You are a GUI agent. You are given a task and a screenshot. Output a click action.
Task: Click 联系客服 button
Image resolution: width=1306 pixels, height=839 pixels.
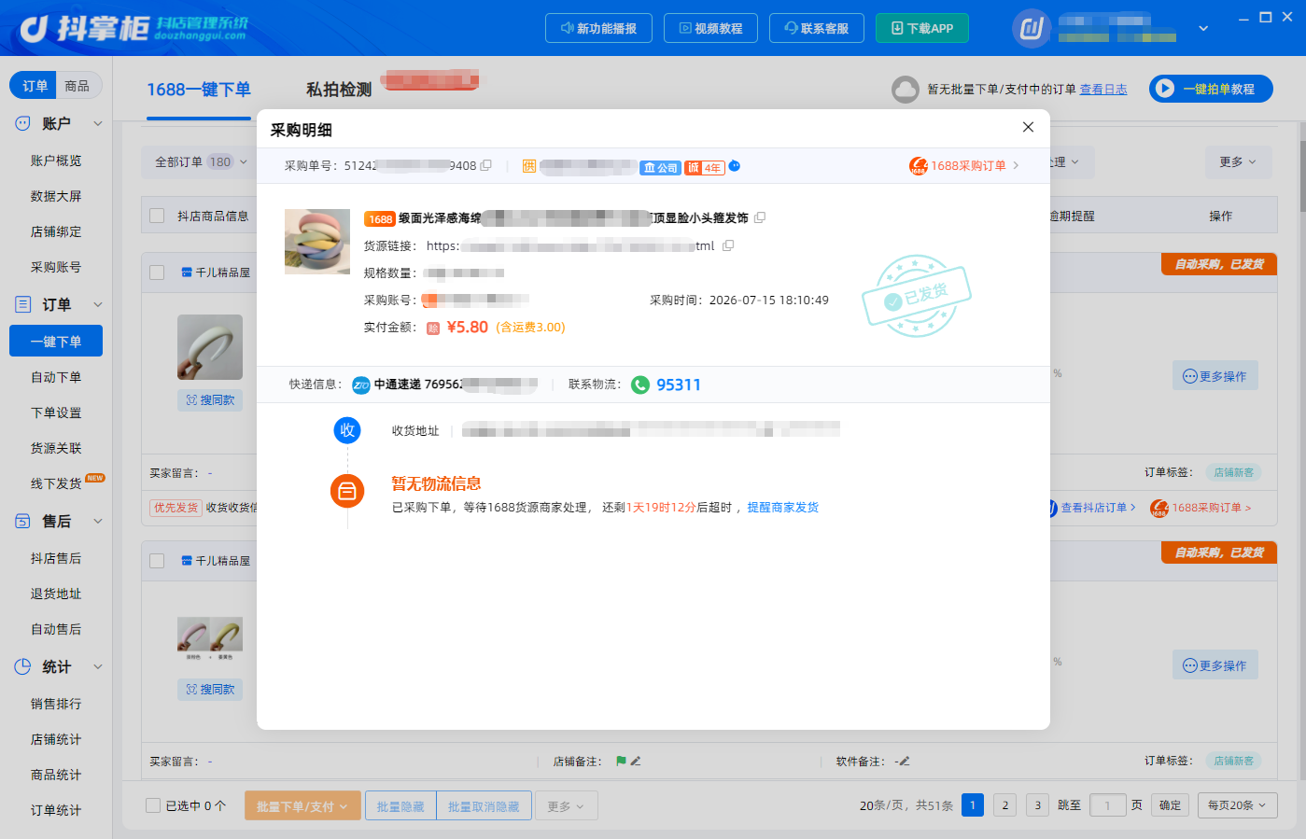[x=817, y=28]
